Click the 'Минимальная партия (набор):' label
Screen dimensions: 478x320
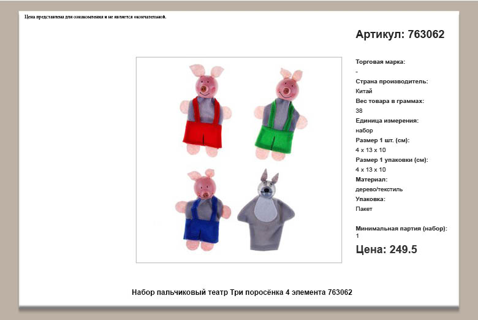tap(401, 229)
